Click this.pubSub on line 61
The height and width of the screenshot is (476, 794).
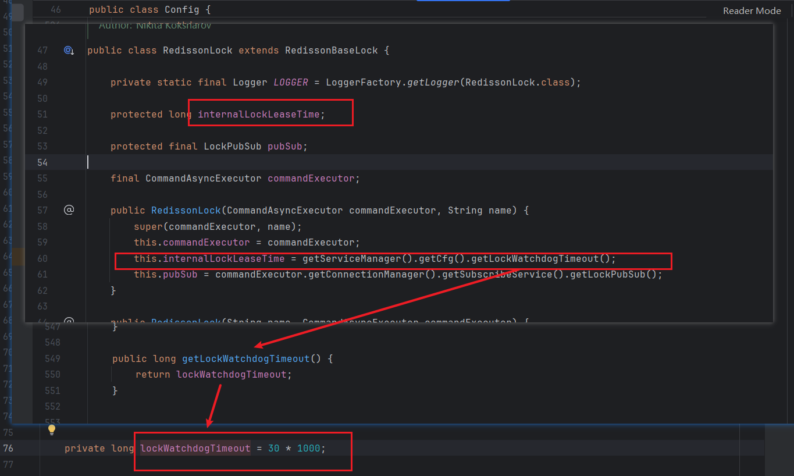[166, 274]
